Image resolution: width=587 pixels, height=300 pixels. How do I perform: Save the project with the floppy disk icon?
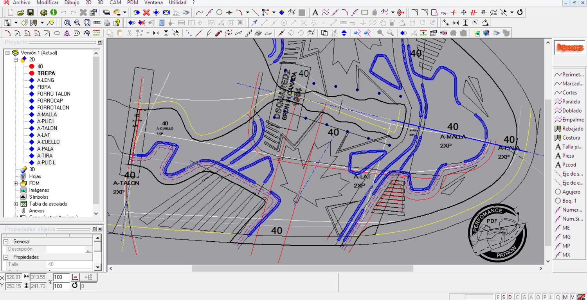(x=30, y=13)
